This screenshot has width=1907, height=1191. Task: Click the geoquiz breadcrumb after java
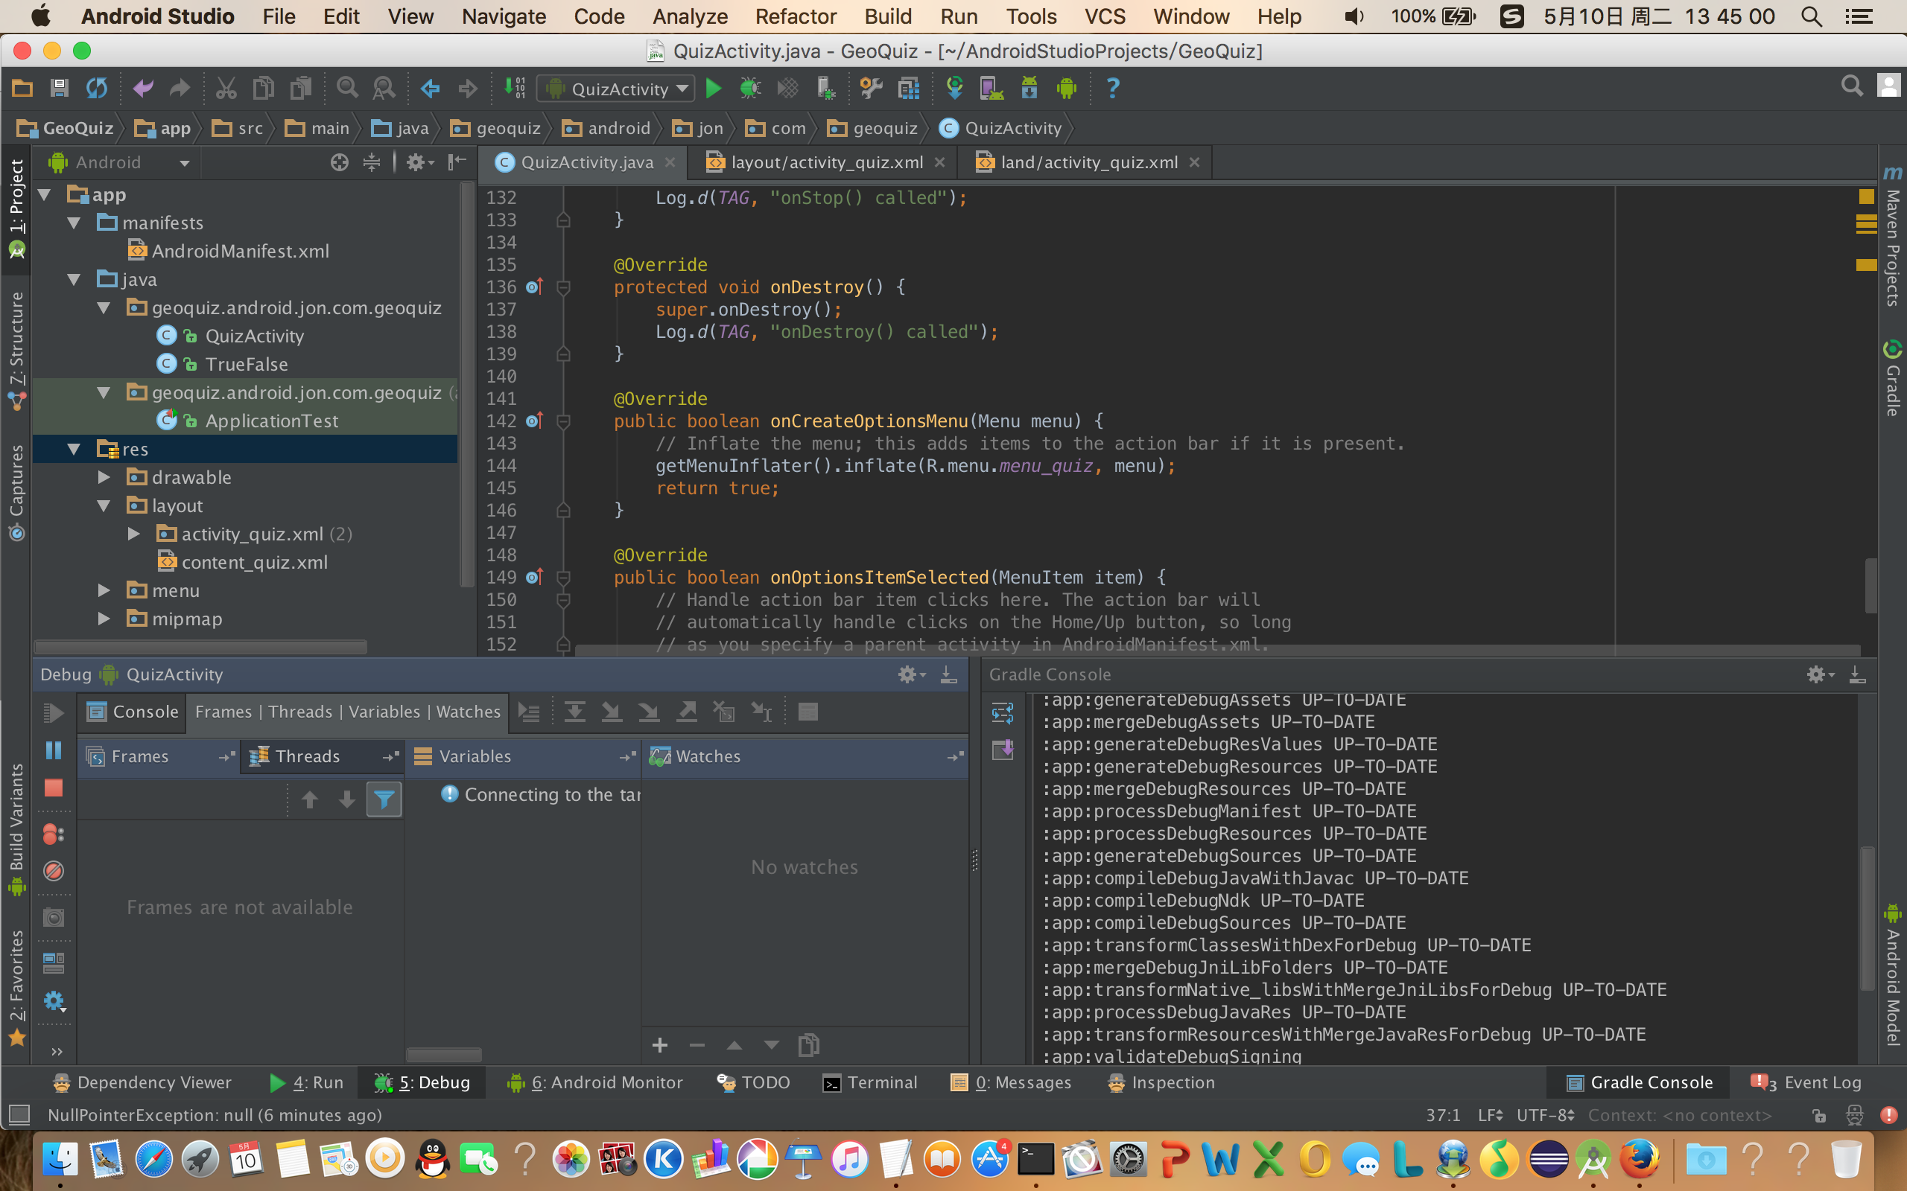click(496, 128)
